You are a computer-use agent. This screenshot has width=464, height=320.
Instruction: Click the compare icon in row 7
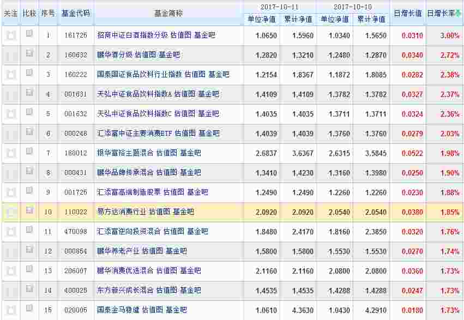point(29,152)
